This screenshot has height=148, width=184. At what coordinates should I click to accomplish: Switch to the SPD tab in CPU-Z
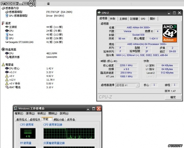143,19
